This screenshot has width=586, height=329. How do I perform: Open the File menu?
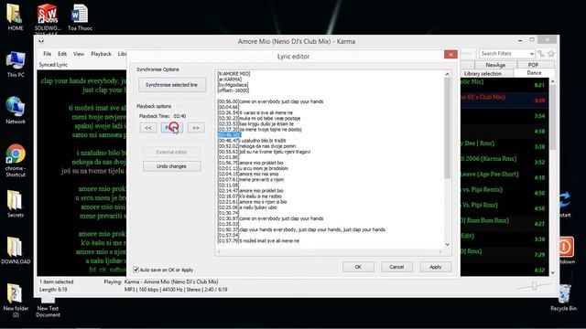pos(47,54)
